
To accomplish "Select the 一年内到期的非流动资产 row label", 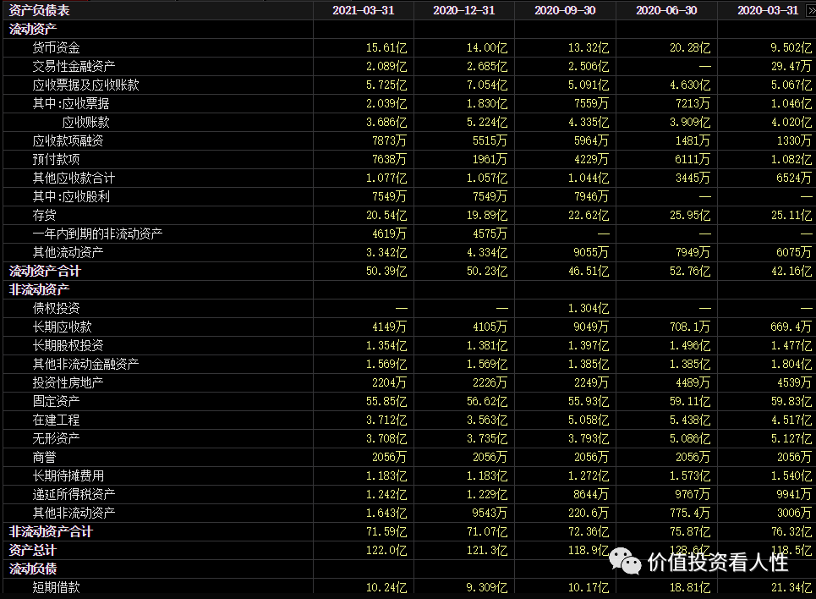I will 97,234.
